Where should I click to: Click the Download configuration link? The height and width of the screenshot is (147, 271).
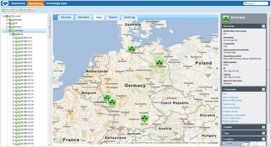(234, 115)
